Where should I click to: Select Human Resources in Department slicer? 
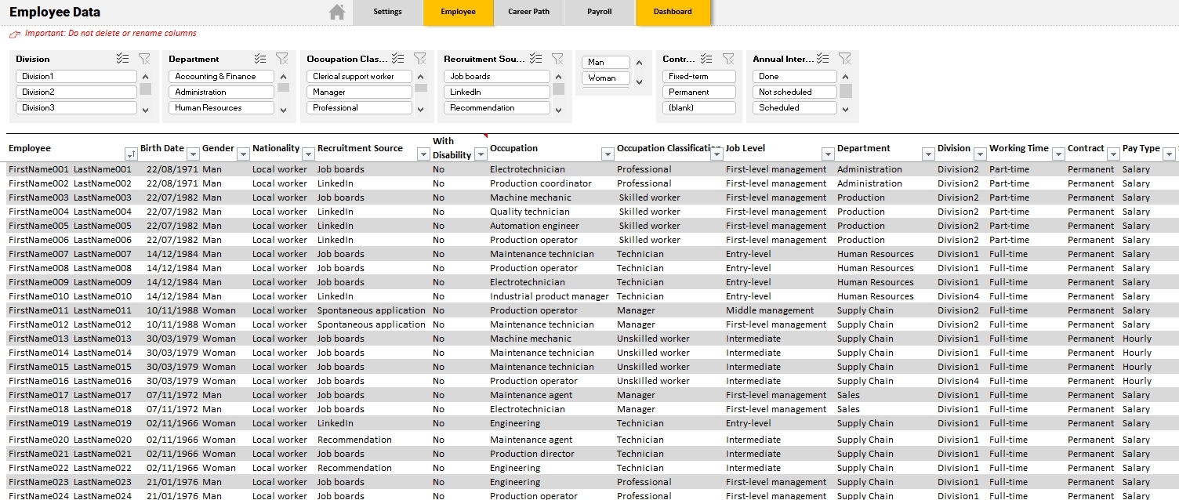[x=222, y=107]
